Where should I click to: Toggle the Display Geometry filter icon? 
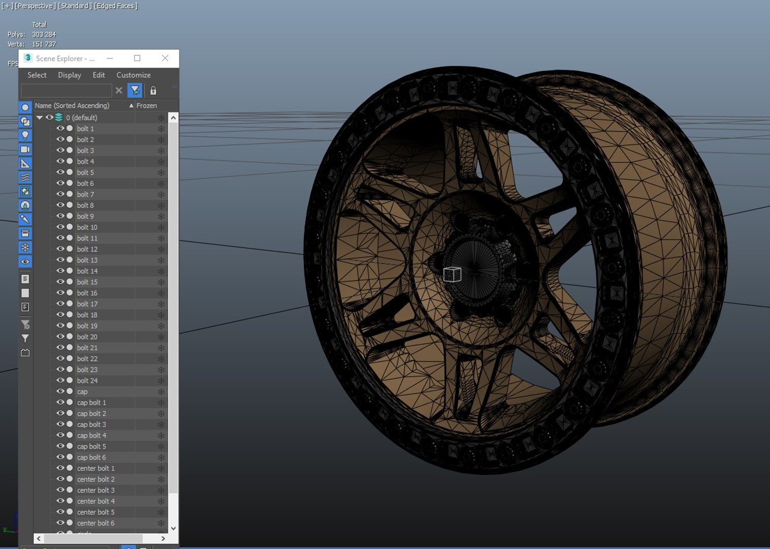[25, 107]
